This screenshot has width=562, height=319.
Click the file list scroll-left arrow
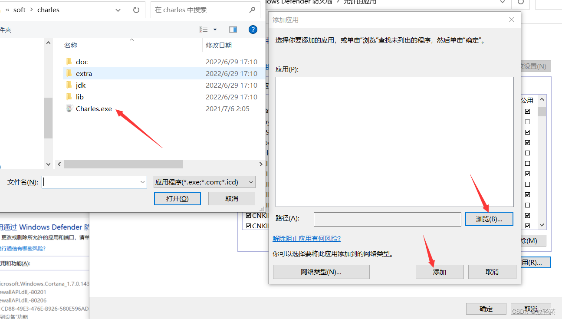[59, 164]
